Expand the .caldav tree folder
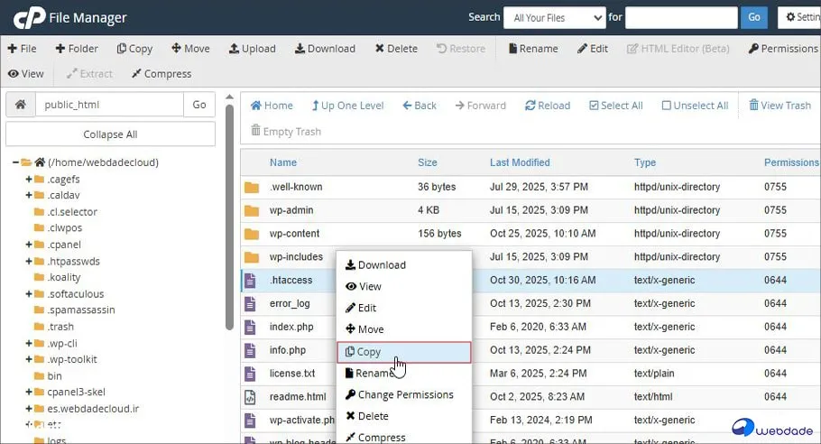 (29, 195)
